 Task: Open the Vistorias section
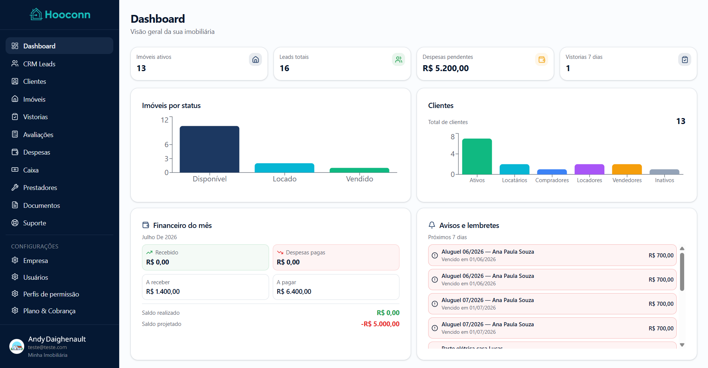coord(59,117)
